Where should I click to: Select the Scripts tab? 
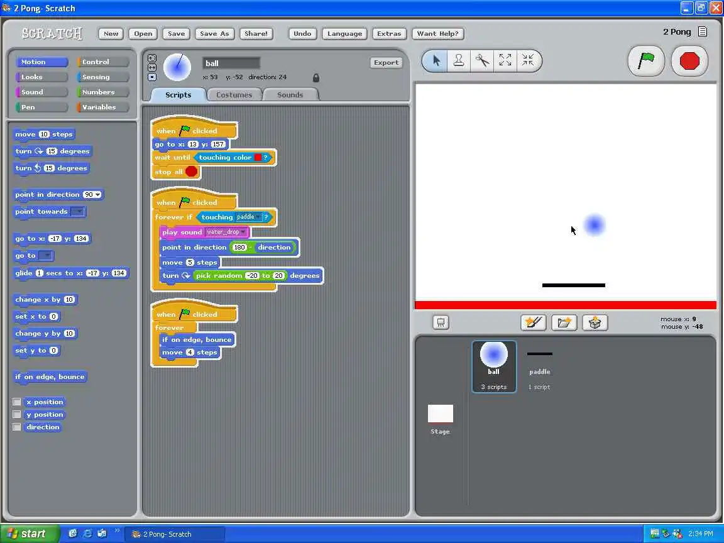tap(178, 95)
